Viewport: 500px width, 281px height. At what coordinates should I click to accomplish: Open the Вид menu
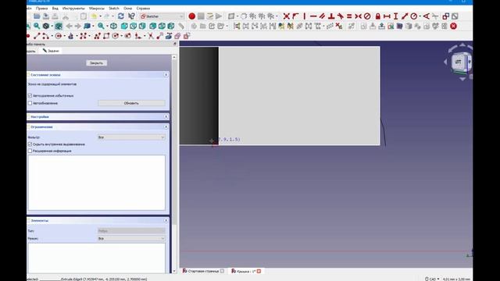pos(55,9)
